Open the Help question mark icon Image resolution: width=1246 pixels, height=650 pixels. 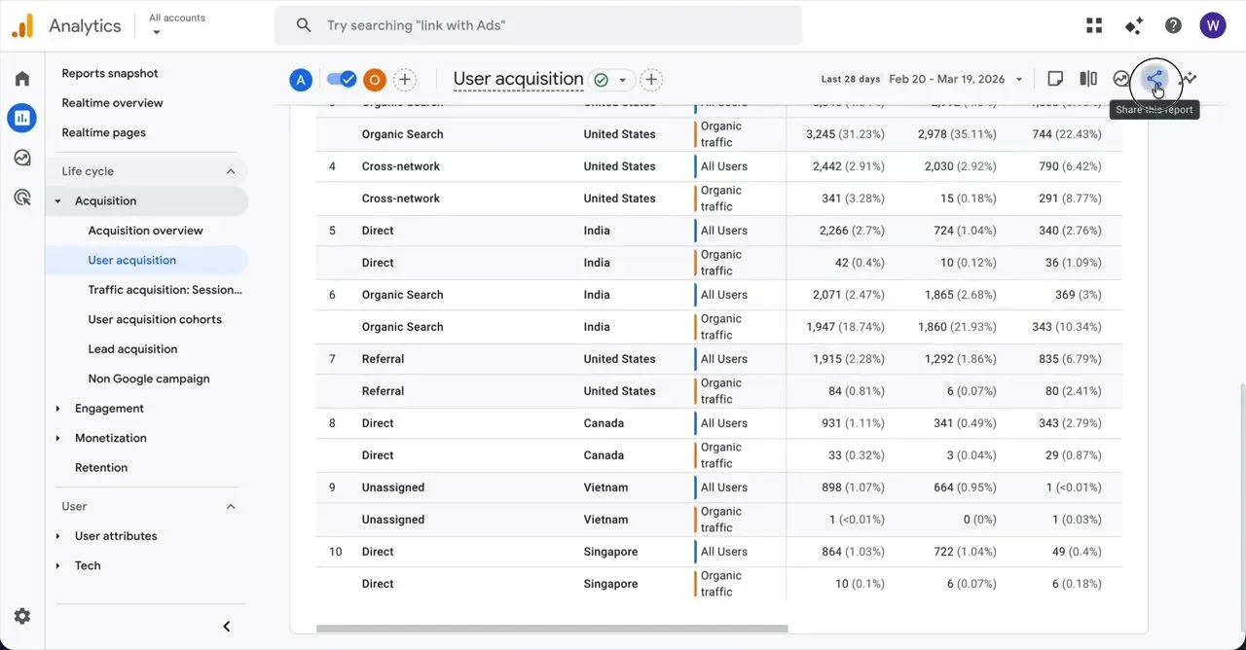(x=1173, y=25)
